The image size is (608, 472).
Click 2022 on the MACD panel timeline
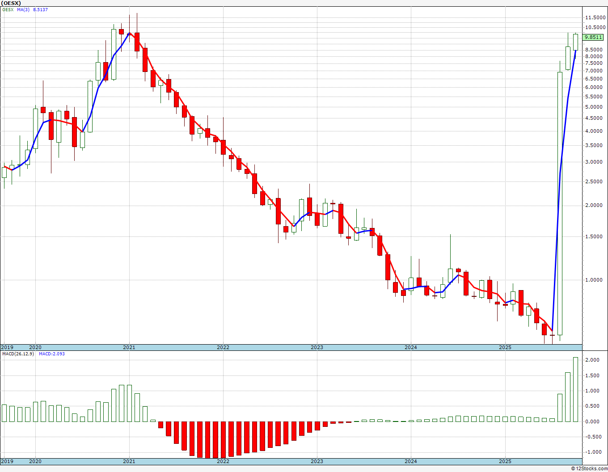tap(223, 461)
